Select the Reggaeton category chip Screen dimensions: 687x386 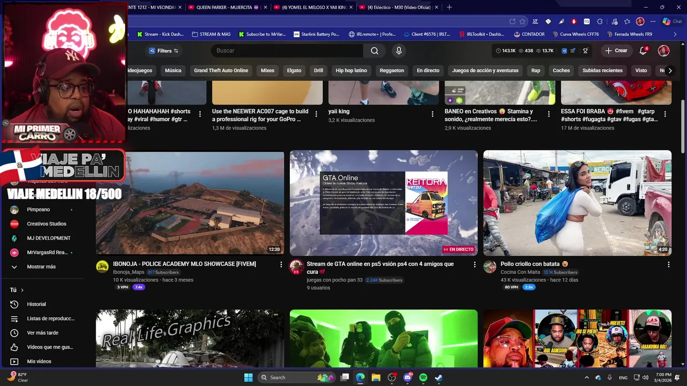[x=392, y=70]
